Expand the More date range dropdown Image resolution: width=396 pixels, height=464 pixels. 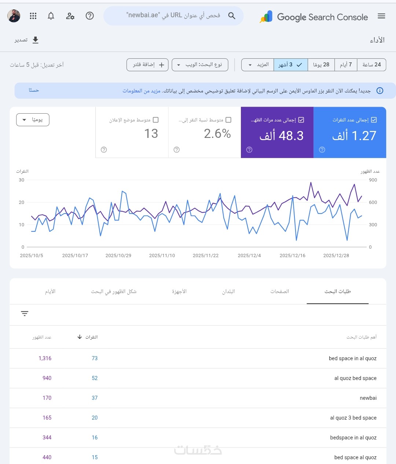click(x=257, y=65)
